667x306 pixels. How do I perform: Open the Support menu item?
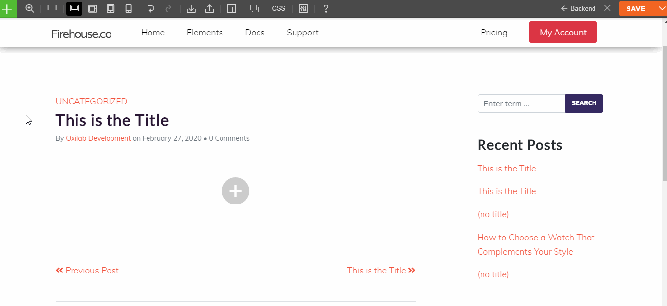[302, 33]
